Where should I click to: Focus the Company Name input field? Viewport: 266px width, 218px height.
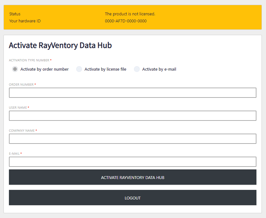[133, 139]
